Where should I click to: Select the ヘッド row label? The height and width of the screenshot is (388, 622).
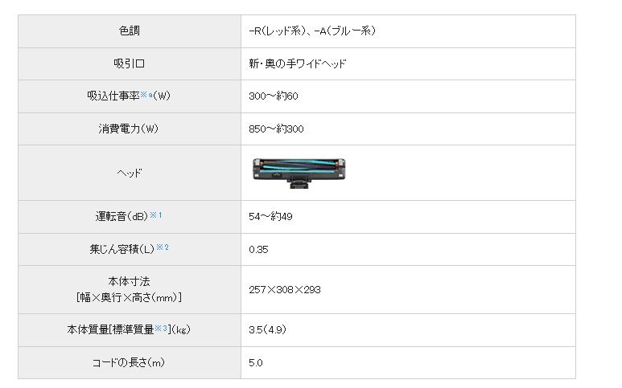(130, 173)
